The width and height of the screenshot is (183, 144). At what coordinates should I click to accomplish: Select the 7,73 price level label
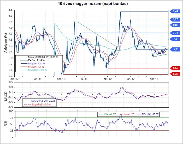176,33
